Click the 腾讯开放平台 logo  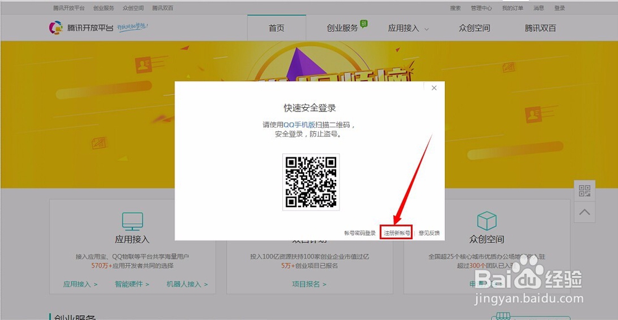pos(81,28)
